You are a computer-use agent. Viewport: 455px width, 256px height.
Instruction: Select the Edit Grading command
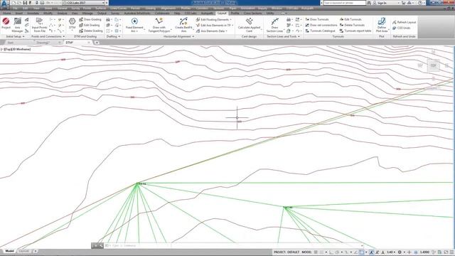click(x=90, y=26)
